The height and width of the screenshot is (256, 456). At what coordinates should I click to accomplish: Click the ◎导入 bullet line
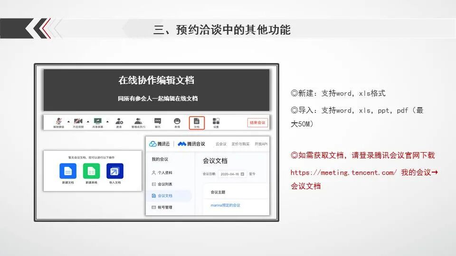coord(357,117)
